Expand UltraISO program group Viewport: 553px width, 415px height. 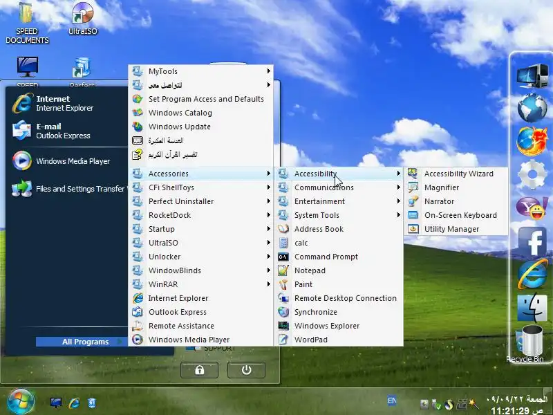pos(201,243)
